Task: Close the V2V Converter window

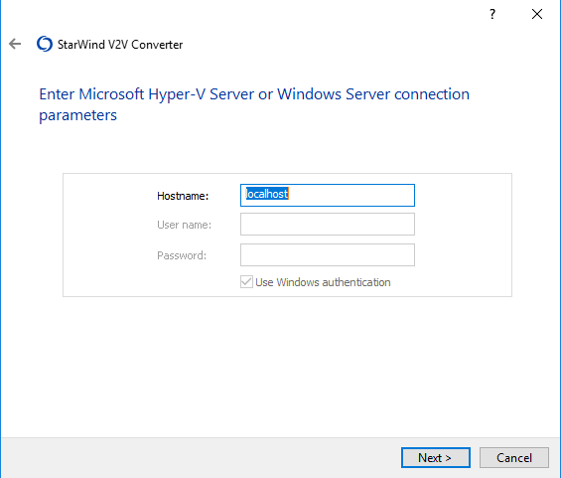Action: coord(537,14)
